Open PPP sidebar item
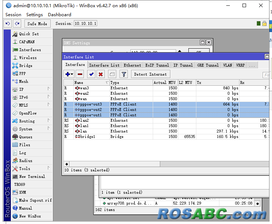272x224 pixels. pos(32,73)
